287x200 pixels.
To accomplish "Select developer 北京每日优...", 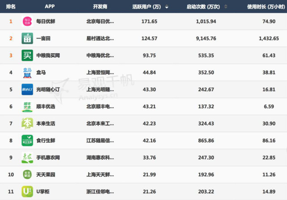I will (x=100, y=21).
